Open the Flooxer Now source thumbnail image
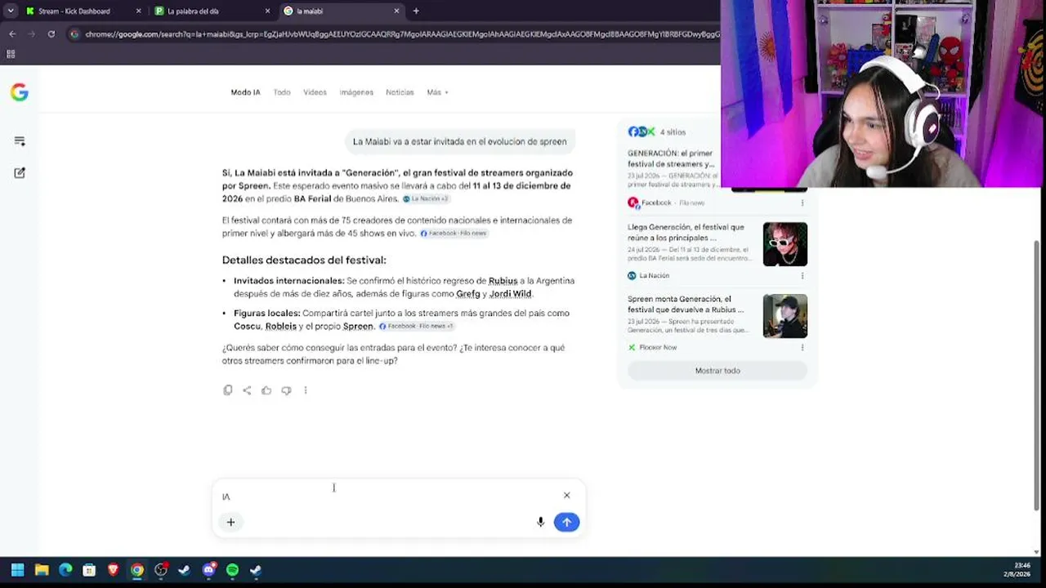This screenshot has width=1046, height=588. 785,316
